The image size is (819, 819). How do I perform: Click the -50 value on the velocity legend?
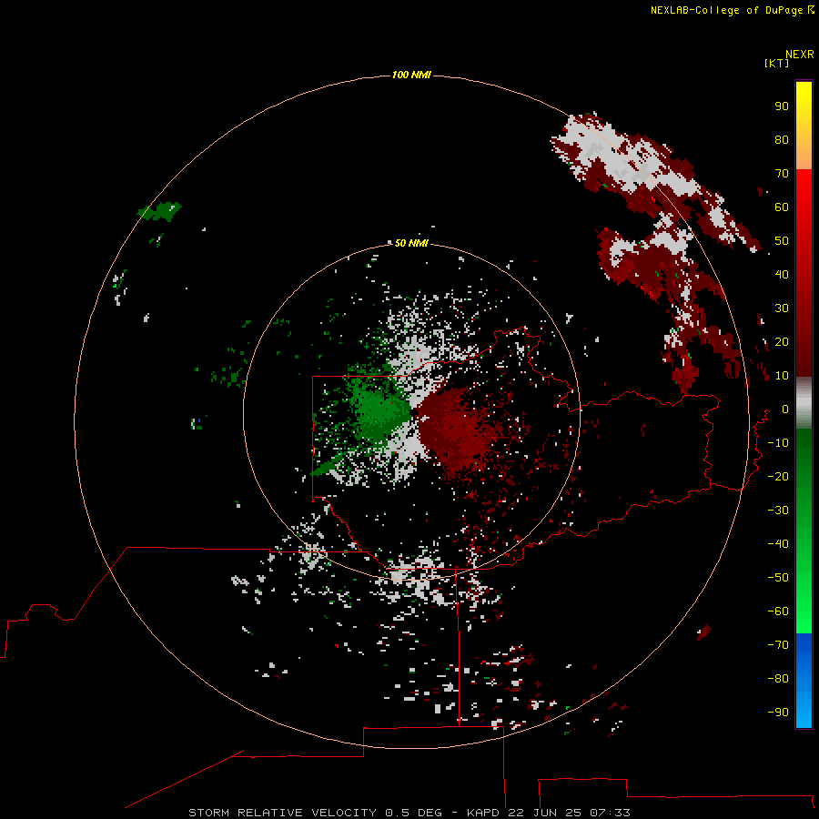pos(778,578)
